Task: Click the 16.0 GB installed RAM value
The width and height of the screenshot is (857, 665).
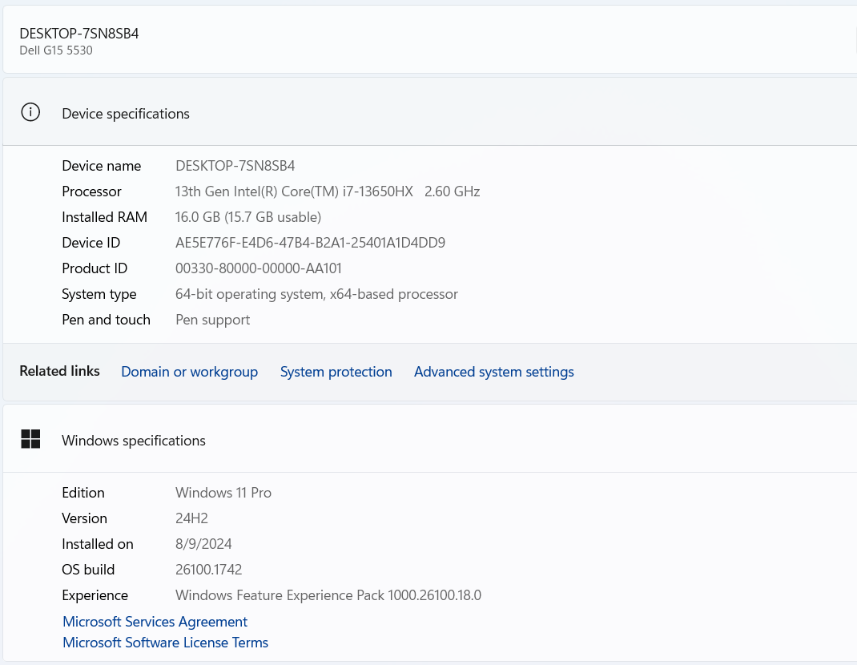Action: (x=247, y=217)
